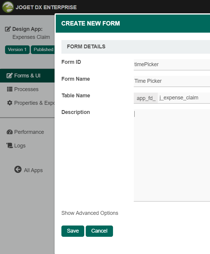Click the All Apps back arrow icon
210x254 pixels.
coord(18,170)
